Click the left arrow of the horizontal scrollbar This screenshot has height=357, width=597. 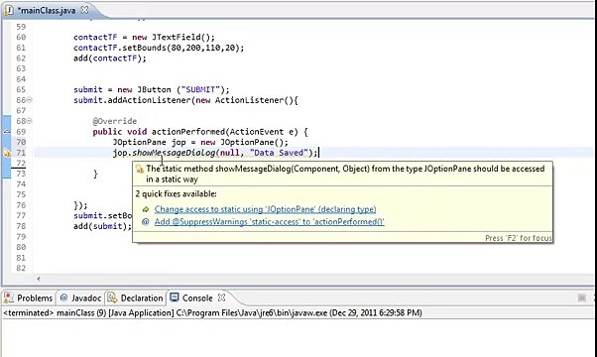[39, 279]
